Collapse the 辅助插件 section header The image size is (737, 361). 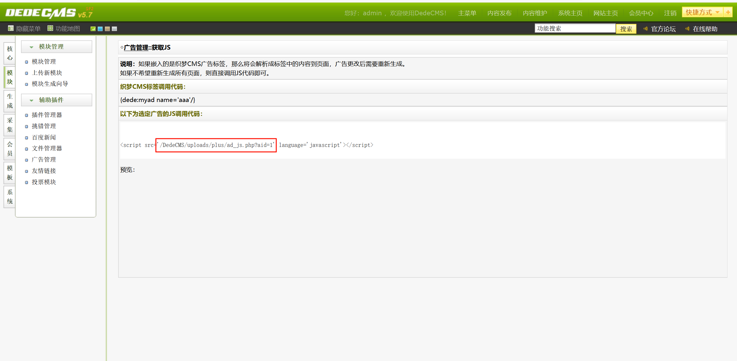point(56,100)
